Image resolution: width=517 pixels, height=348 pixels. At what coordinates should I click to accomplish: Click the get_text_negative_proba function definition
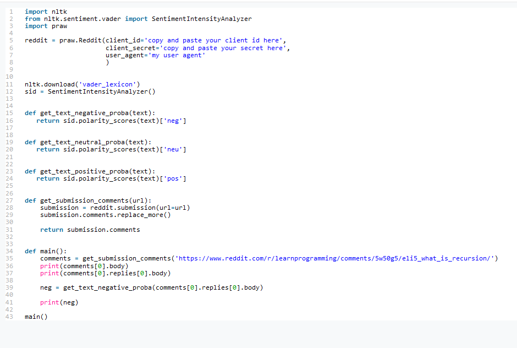click(x=90, y=113)
